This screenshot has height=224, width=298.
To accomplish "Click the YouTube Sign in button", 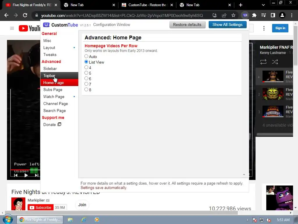I will click(280, 28).
